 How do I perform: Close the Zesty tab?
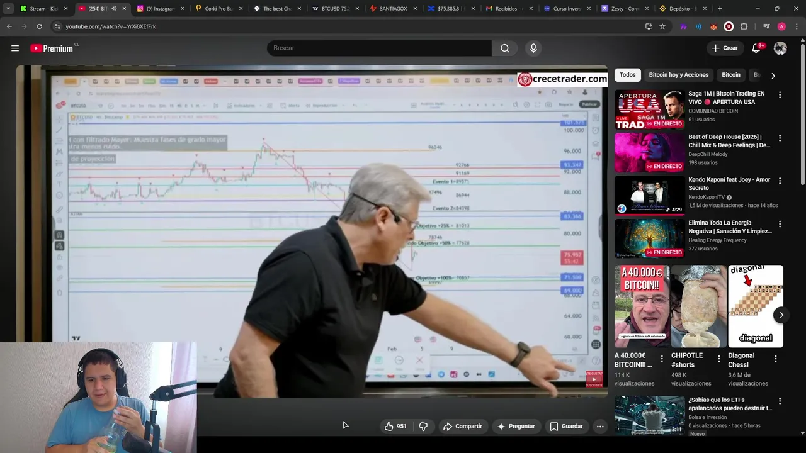647,9
